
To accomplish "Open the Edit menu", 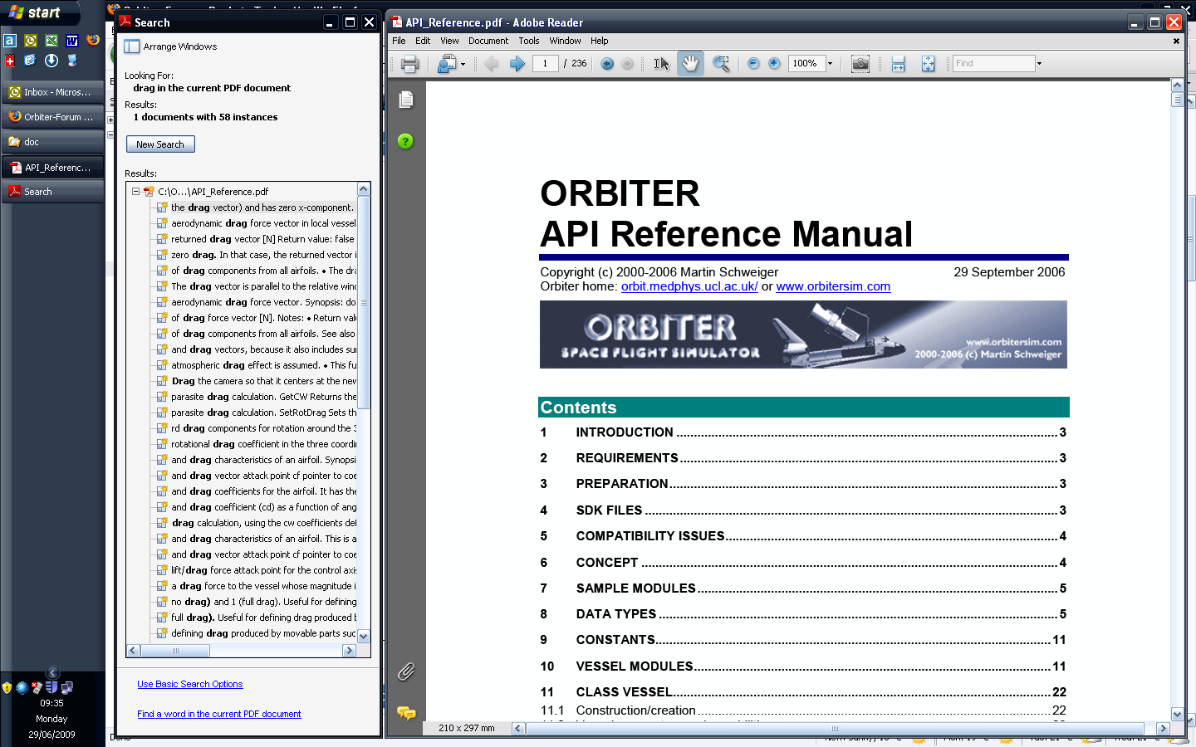I will click(423, 41).
